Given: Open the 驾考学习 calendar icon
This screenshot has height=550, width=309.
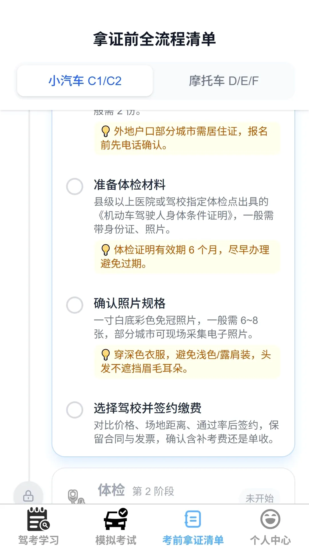Looking at the screenshot, I should coord(39,519).
